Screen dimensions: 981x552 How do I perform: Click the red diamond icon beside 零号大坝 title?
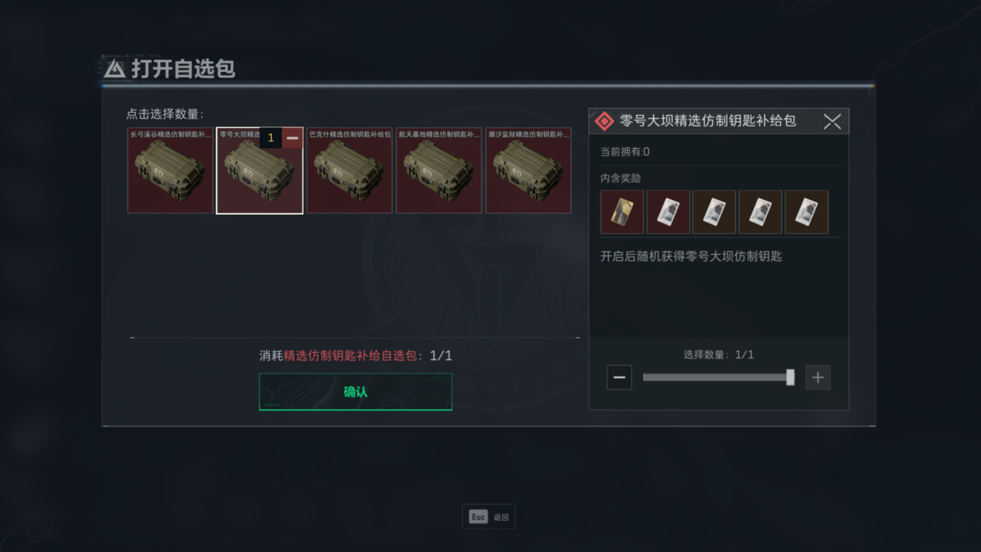[x=605, y=121]
